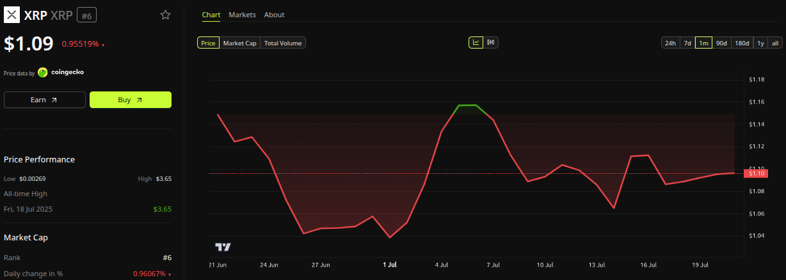The image size is (786, 280).
Task: Switch to candlestick chart view icon
Action: 492,43
